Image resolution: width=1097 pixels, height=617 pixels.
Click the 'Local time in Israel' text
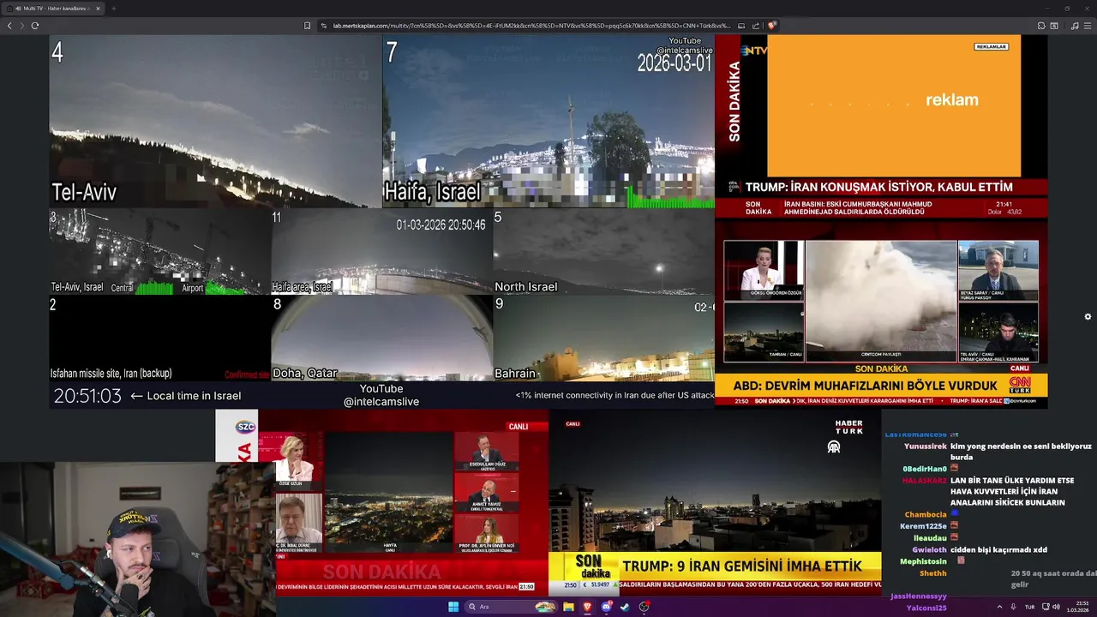point(194,396)
